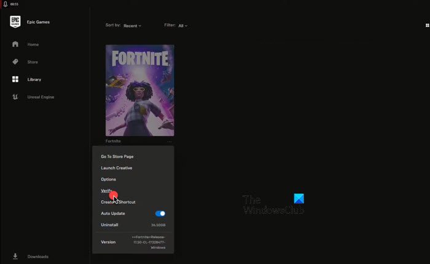
Task: Click the Downloads arrow icon
Action: pyautogui.click(x=15, y=256)
